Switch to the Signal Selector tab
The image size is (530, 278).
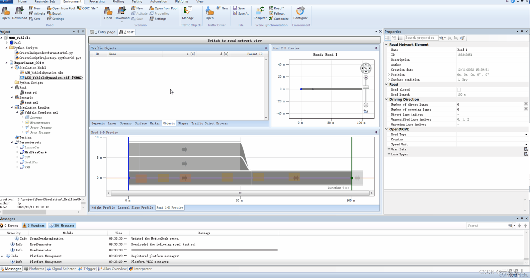coord(62,269)
